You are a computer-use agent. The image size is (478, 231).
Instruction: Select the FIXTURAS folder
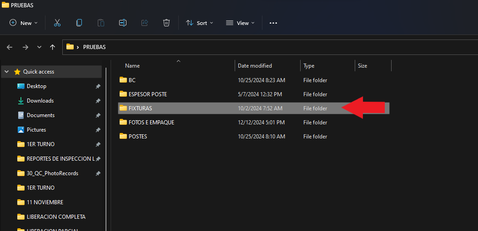coord(254,108)
